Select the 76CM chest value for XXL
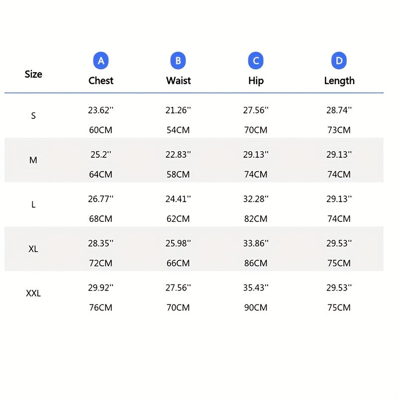The width and height of the screenshot is (398, 398). (x=101, y=307)
